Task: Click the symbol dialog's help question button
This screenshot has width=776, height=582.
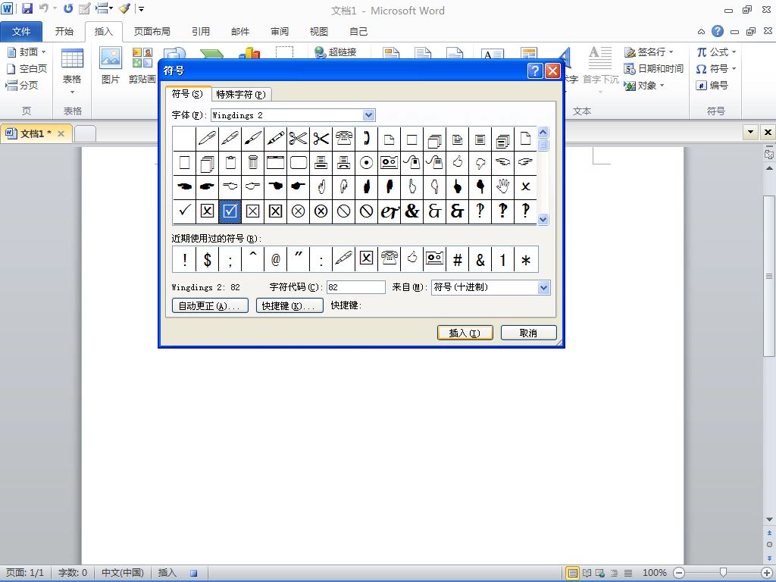Action: 535,70
